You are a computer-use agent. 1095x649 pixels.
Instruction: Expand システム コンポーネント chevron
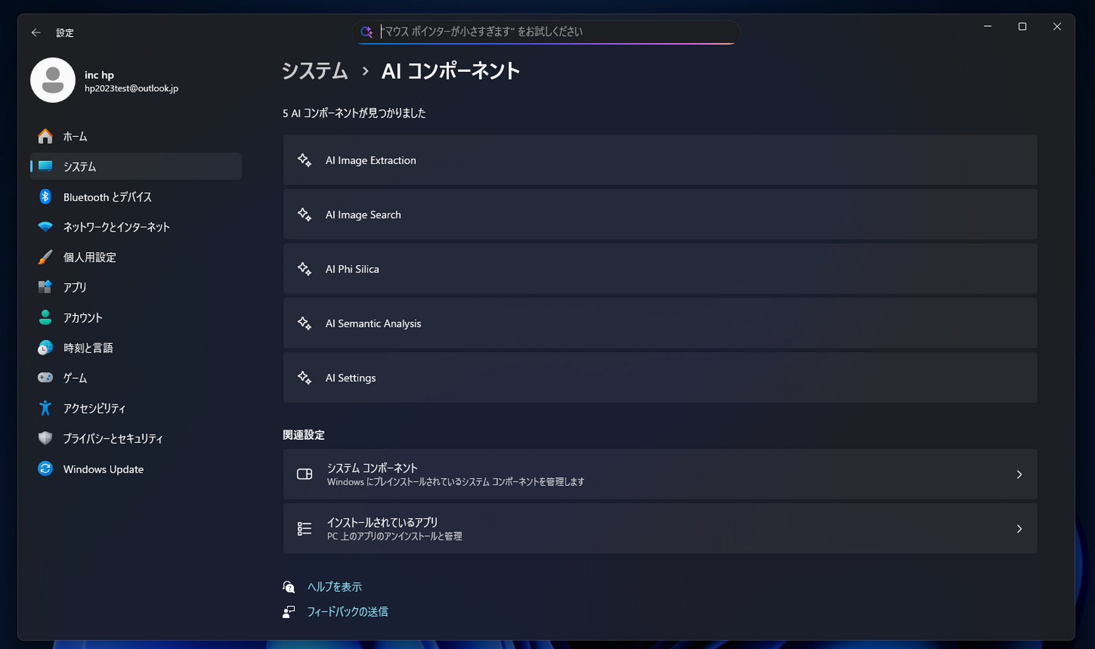click(1019, 474)
